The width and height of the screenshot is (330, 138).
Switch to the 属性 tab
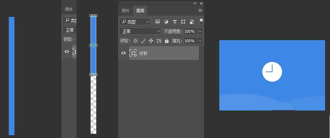click(x=126, y=11)
